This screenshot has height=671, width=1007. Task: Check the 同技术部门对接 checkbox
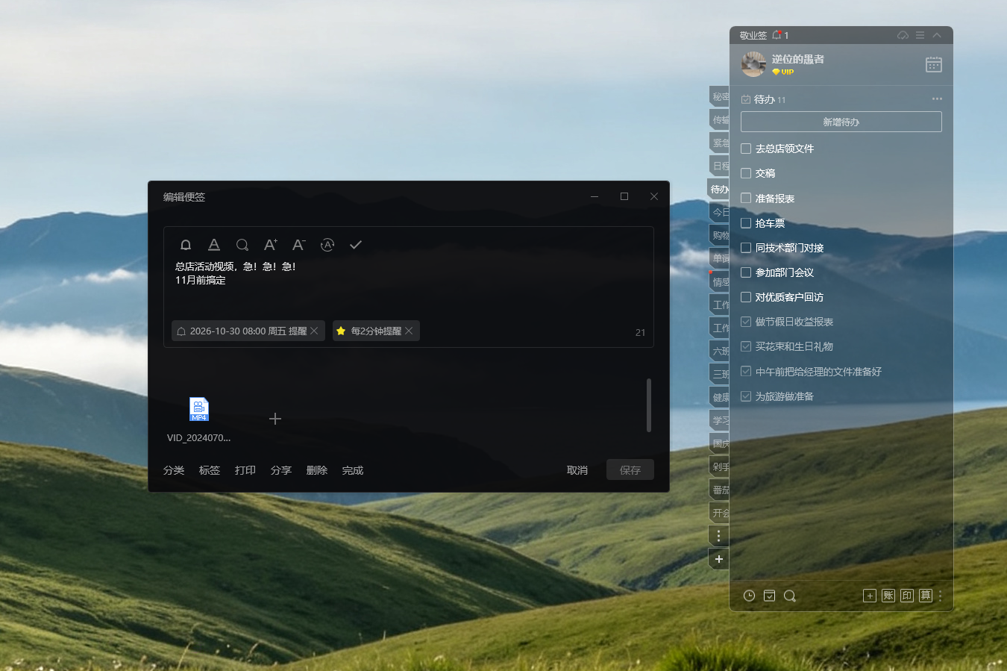click(746, 248)
